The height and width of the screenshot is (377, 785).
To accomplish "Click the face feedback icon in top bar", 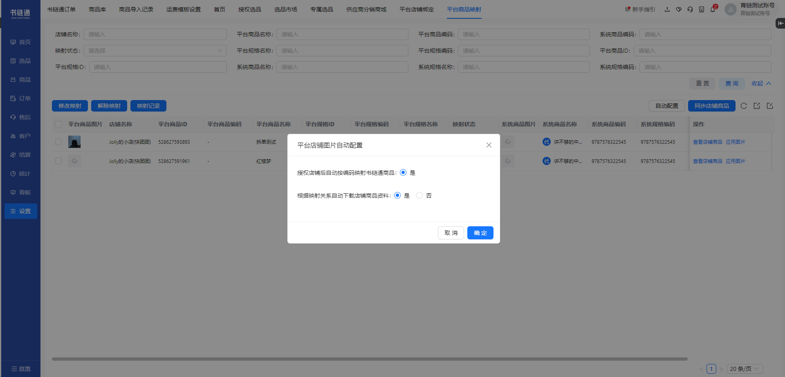I will pyautogui.click(x=702, y=9).
